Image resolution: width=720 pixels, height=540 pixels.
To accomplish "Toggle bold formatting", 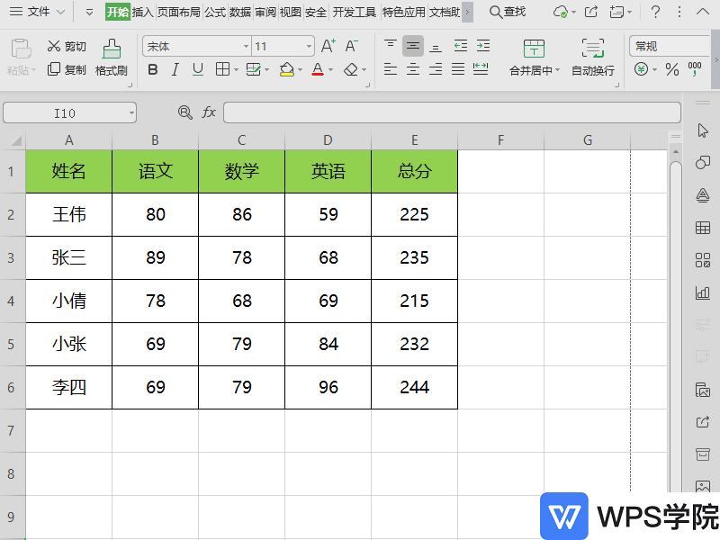I will (x=153, y=69).
